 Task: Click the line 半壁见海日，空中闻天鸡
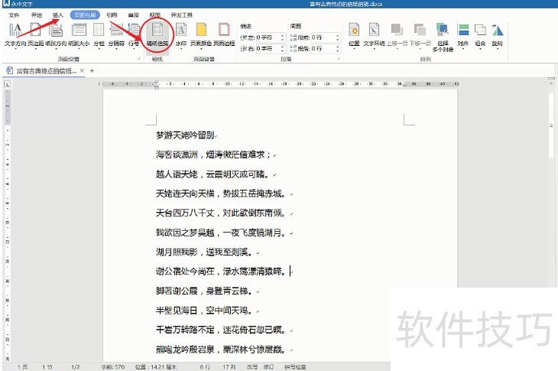206,311
